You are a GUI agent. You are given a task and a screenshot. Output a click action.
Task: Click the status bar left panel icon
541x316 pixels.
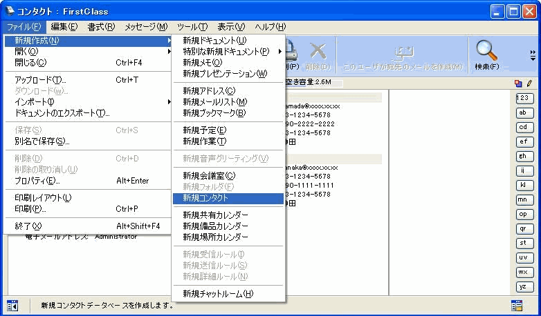click(x=12, y=305)
